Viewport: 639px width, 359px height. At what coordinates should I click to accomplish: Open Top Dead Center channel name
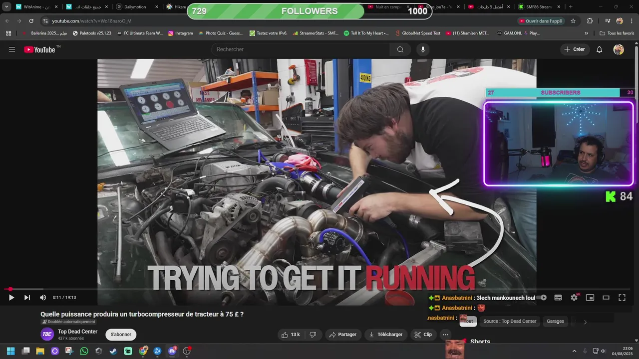pyautogui.click(x=77, y=332)
